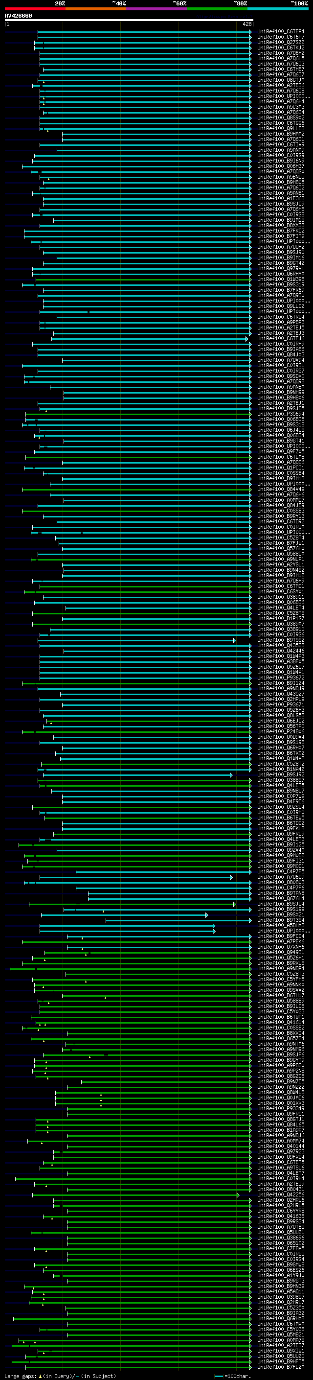This screenshot has width=313, height=1380.
Task: Click the cyan ~100% identity legend segment
Action: [278, 9]
